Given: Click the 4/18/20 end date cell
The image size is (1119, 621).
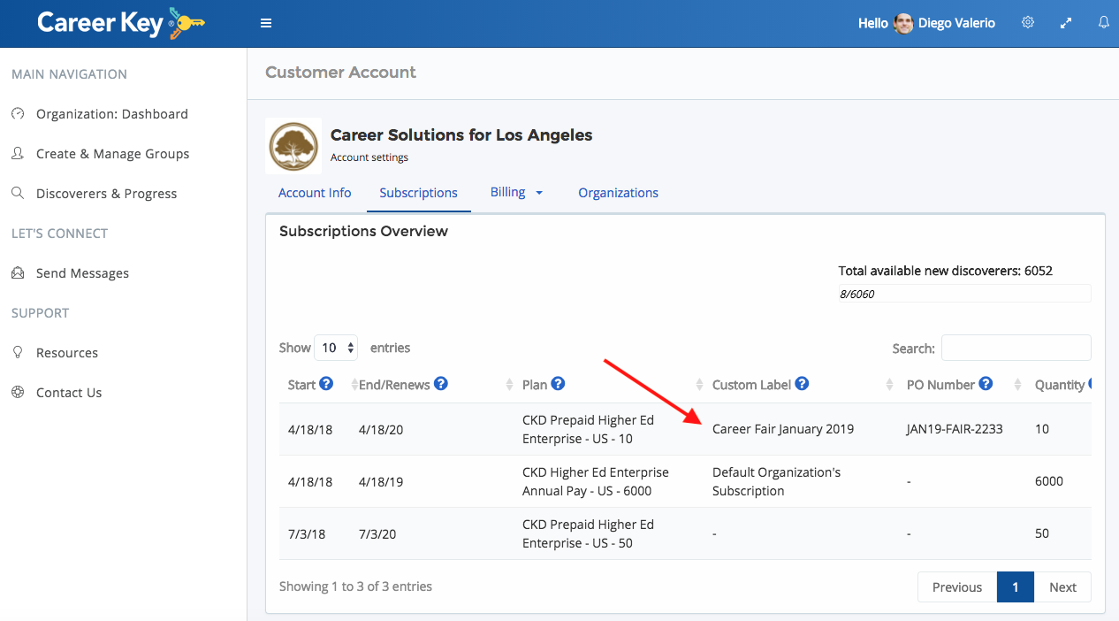Looking at the screenshot, I should (381, 430).
